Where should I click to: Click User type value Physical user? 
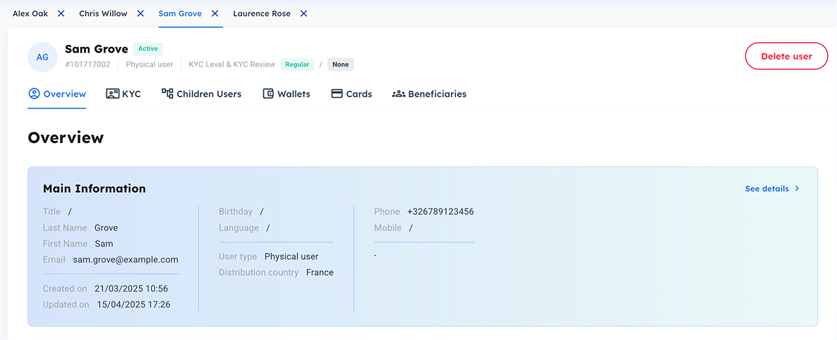[291, 256]
